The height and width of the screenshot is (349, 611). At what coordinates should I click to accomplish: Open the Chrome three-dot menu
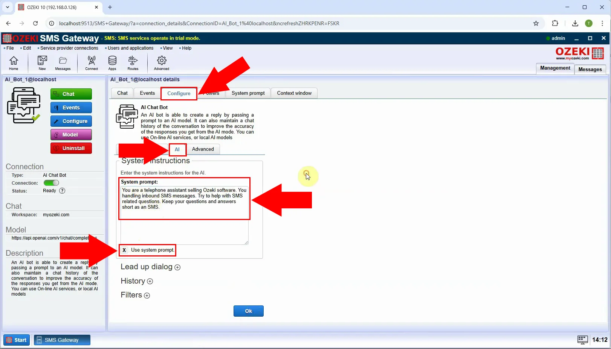tap(602, 23)
